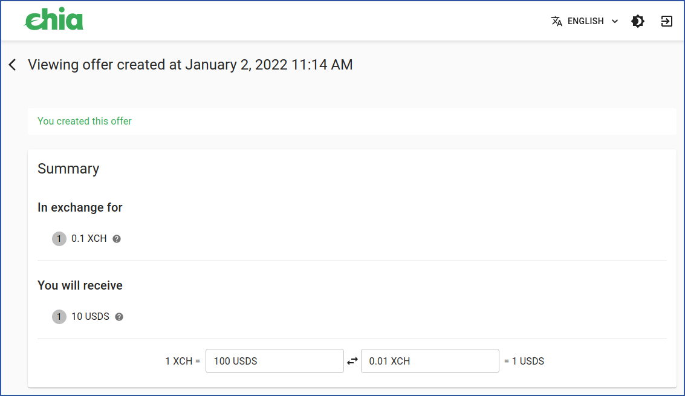Click the 'You created this offer' banner

pos(352,121)
